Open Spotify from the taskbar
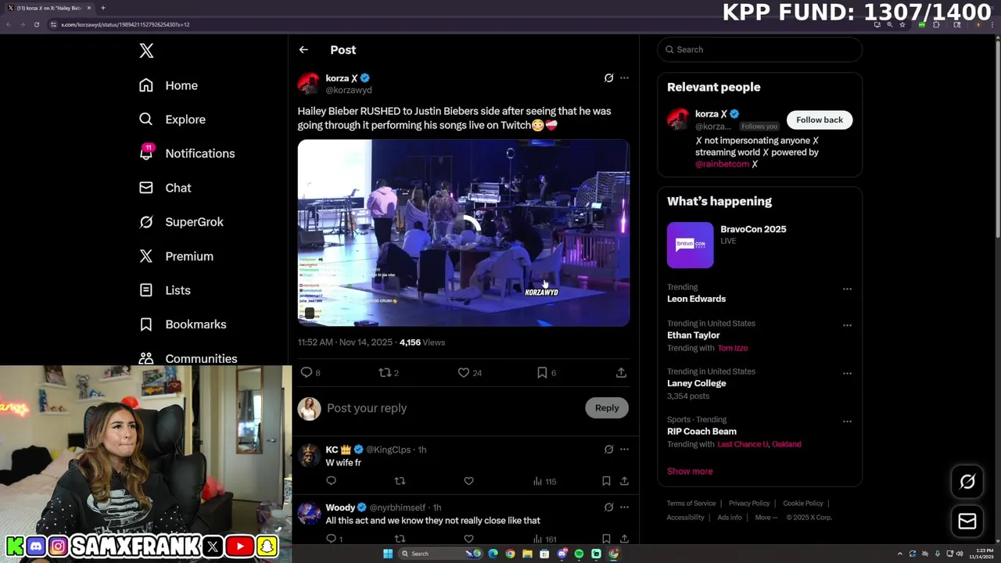The height and width of the screenshot is (563, 1001). tap(579, 554)
